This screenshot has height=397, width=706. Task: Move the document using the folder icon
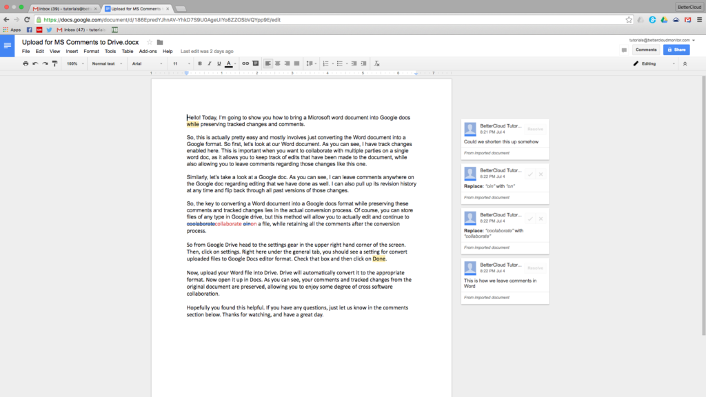coord(160,42)
